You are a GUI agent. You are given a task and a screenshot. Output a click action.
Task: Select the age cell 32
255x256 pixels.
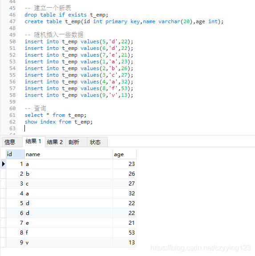125,193
